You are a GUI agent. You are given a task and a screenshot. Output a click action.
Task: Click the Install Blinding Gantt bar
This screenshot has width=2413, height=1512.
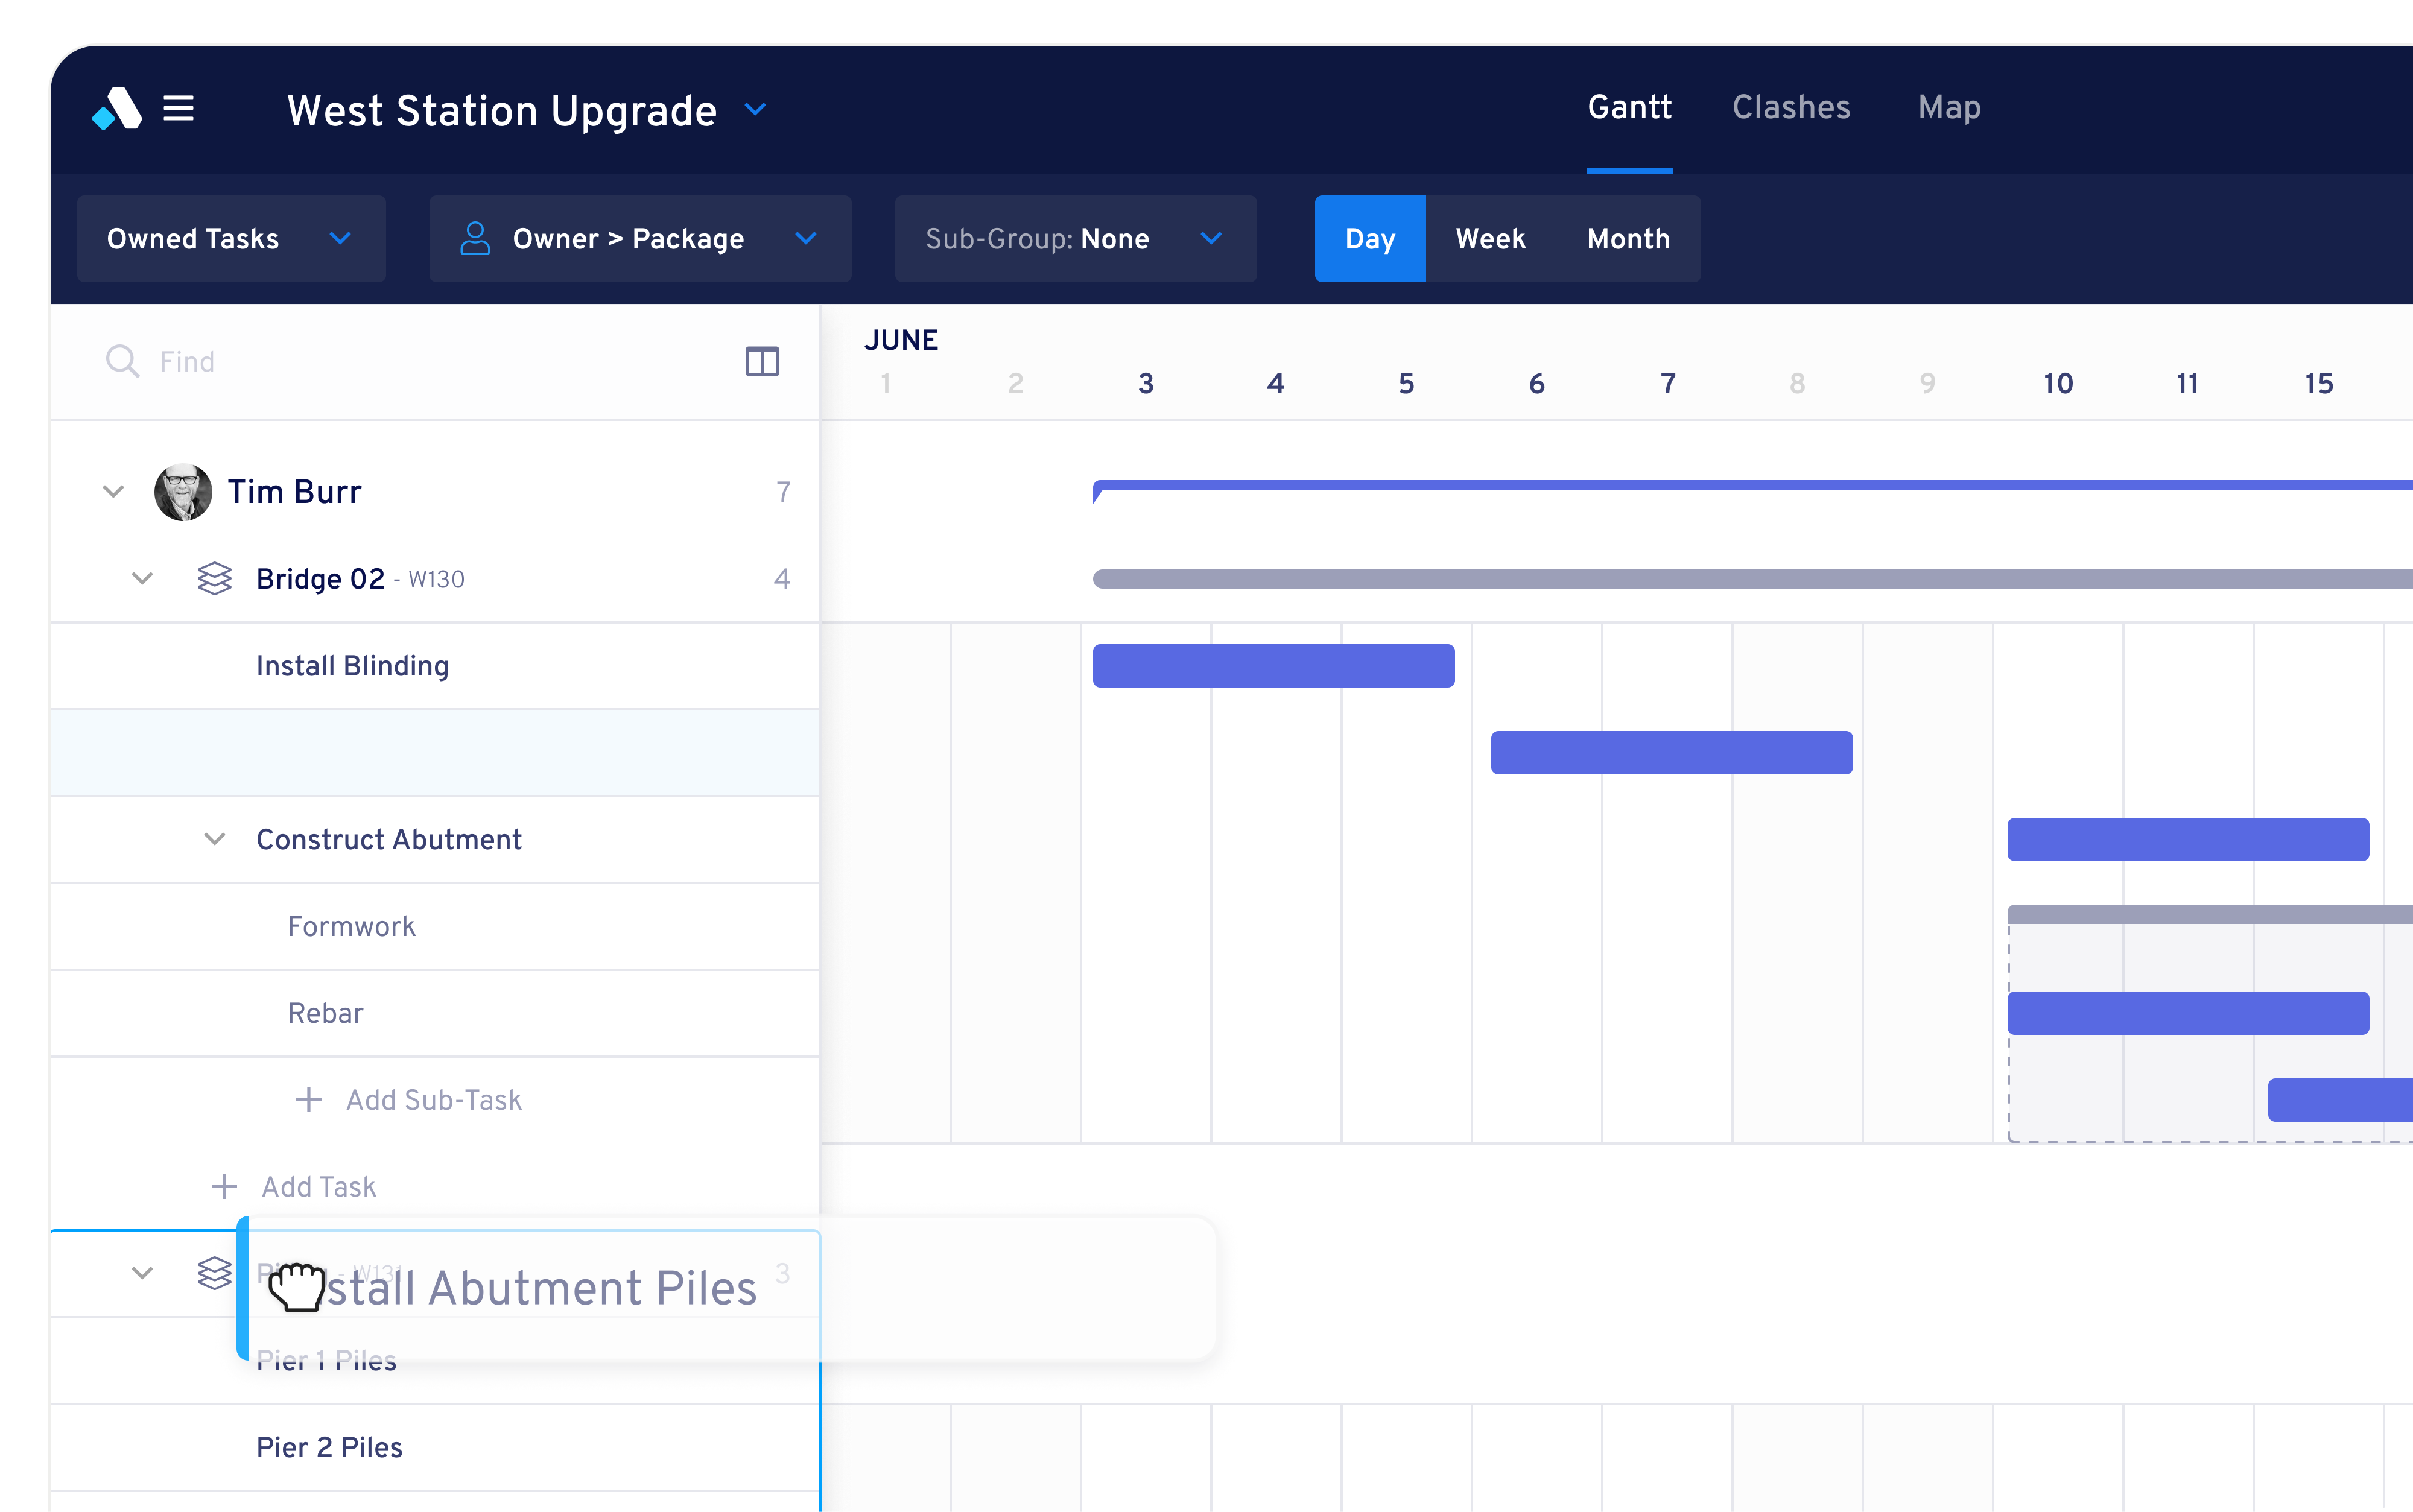[x=1273, y=666]
